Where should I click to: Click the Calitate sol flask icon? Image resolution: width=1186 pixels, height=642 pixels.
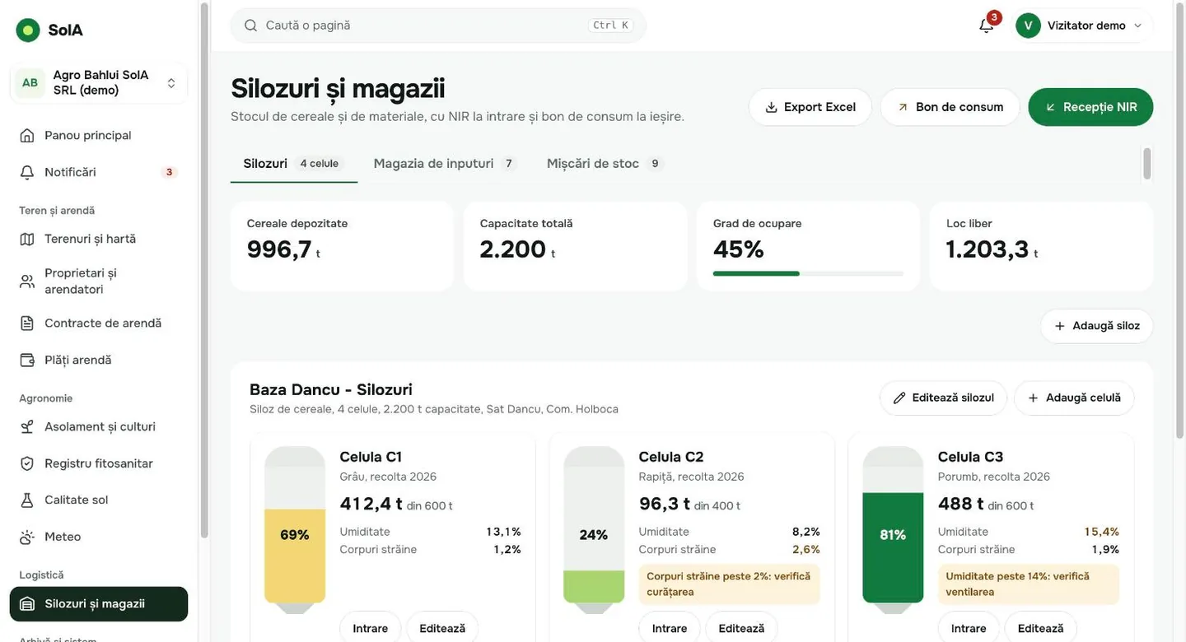27,500
